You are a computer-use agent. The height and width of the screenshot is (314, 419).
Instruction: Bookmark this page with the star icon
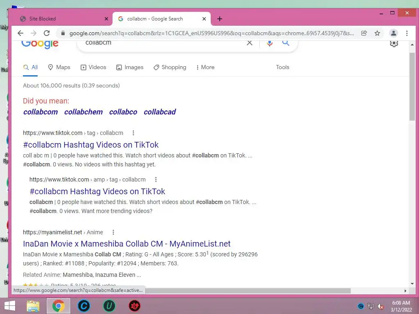377,33
